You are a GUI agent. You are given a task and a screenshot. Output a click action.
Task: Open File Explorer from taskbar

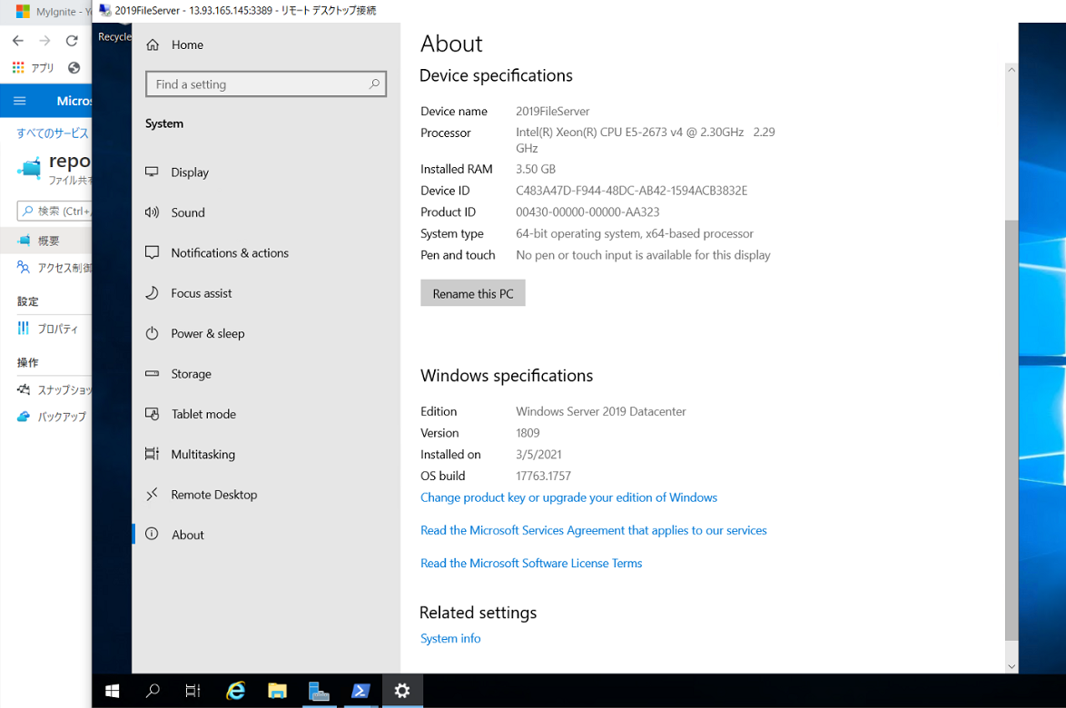(277, 691)
